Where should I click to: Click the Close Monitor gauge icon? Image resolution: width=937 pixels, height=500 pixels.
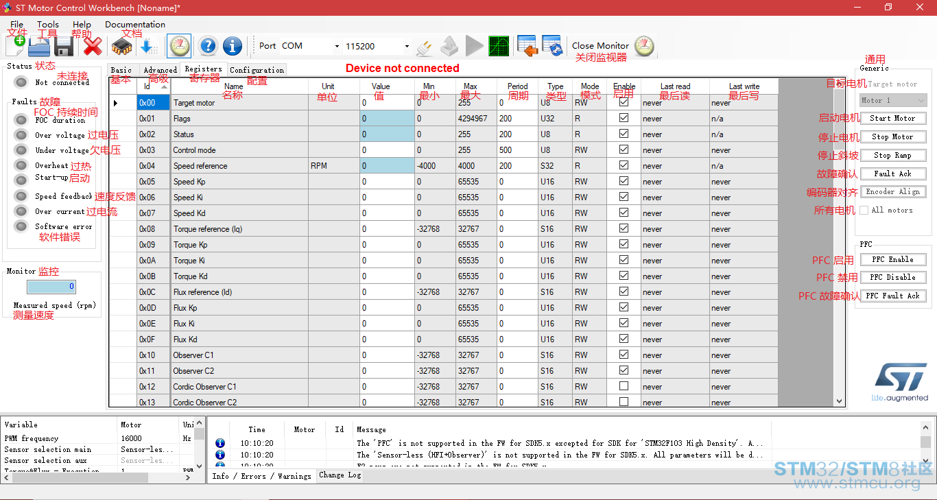[x=644, y=46]
